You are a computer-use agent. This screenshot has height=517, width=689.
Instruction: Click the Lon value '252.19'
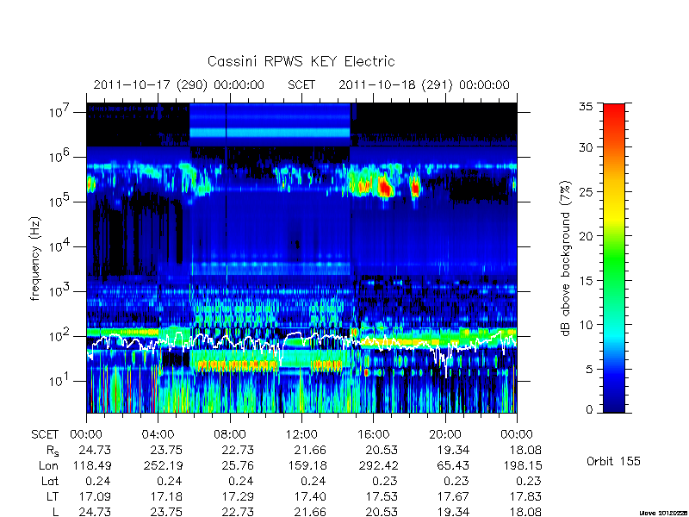(163, 465)
